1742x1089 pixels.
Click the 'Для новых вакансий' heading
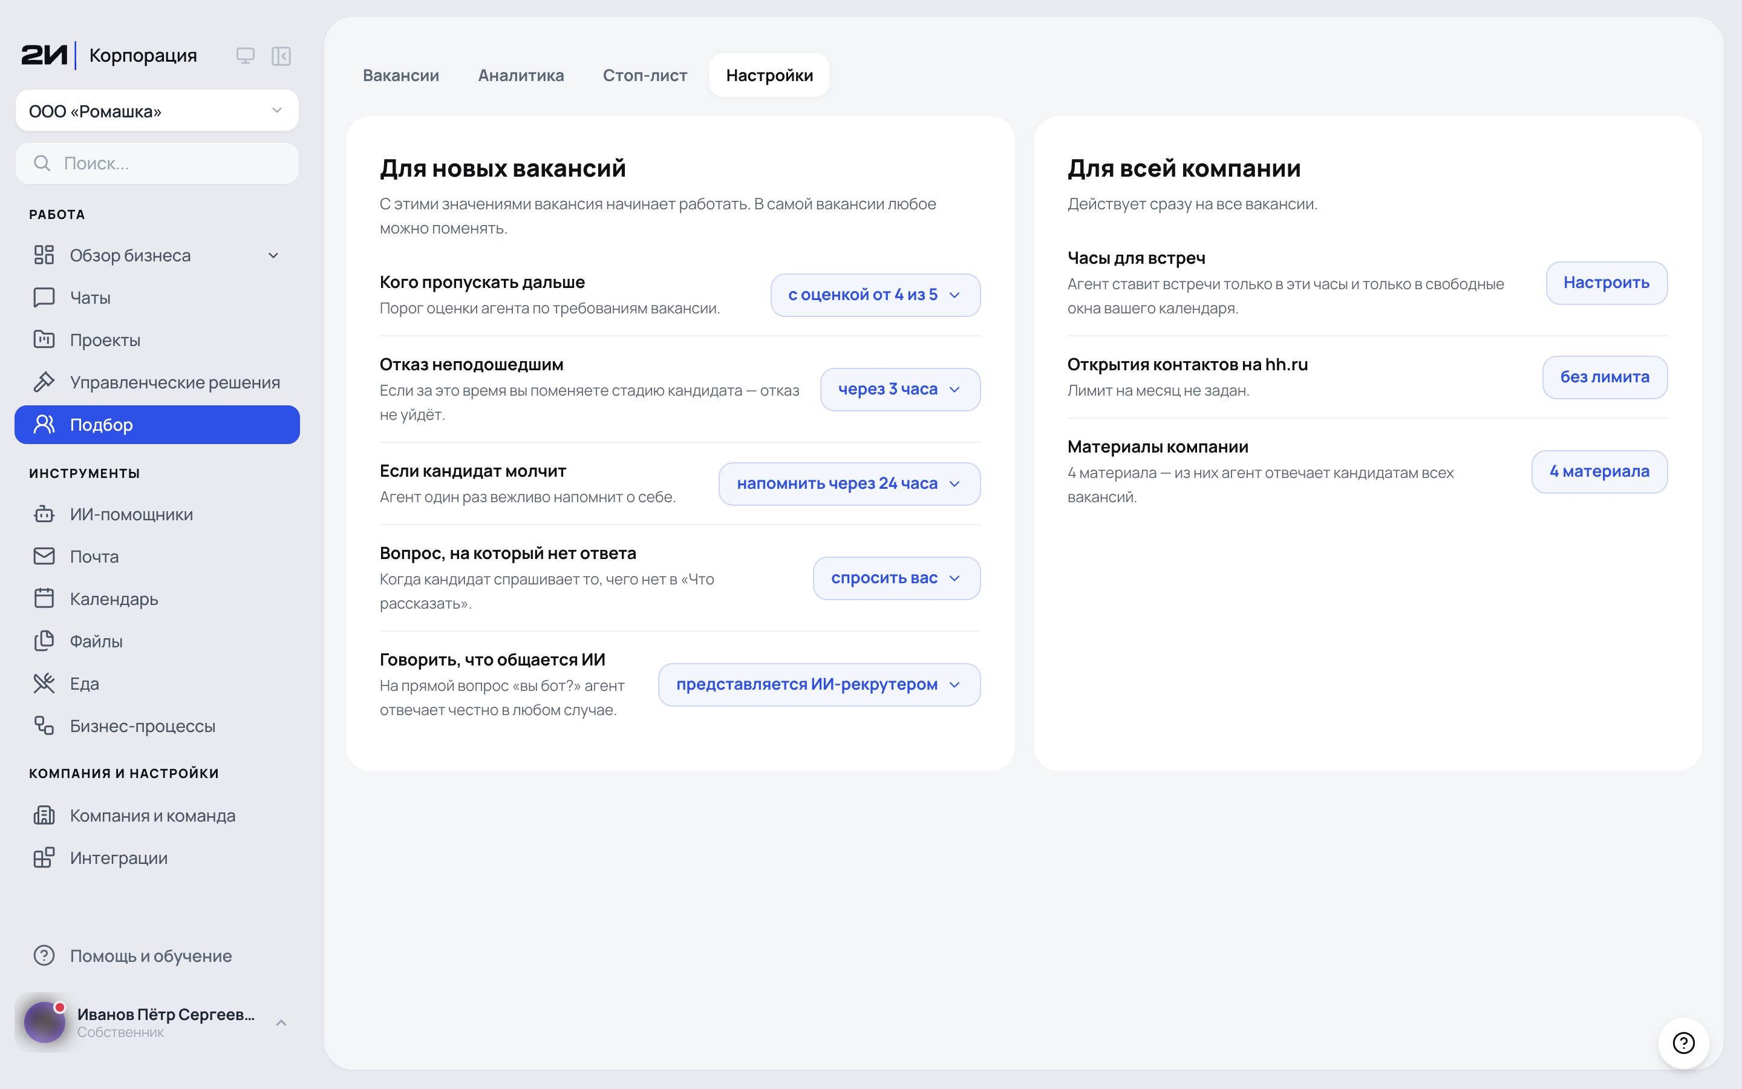point(503,168)
